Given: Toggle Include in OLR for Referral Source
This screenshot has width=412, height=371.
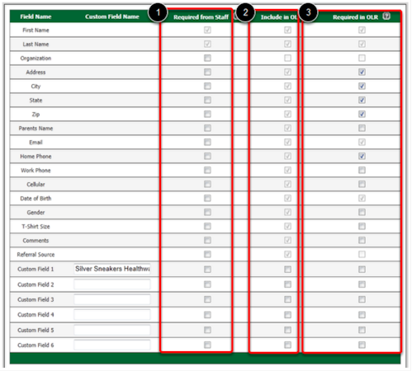Looking at the screenshot, I should [x=287, y=254].
